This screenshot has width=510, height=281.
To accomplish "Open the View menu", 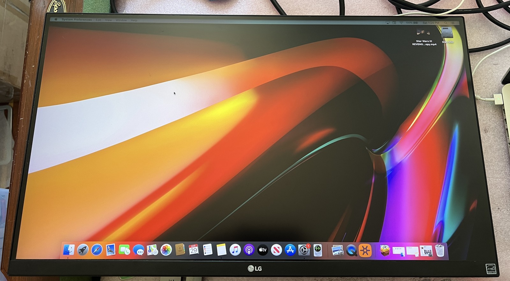I will [x=108, y=20].
